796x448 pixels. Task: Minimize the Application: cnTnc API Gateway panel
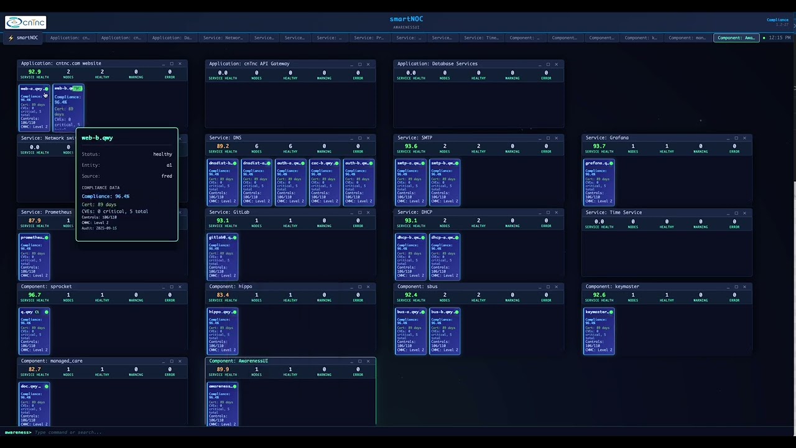[x=351, y=63]
